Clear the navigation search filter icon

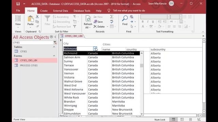pyautogui.click(x=55, y=43)
